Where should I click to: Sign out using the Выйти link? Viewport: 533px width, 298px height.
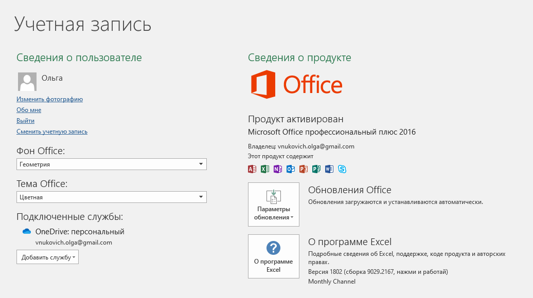pos(25,121)
